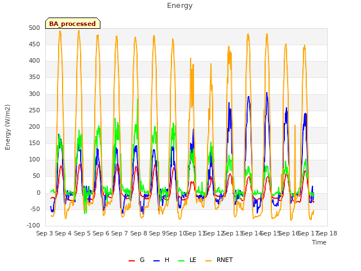This screenshot has height=271, width=361.
Task: Click the Sep 8 x-axis tick label
Action: point(138,233)
